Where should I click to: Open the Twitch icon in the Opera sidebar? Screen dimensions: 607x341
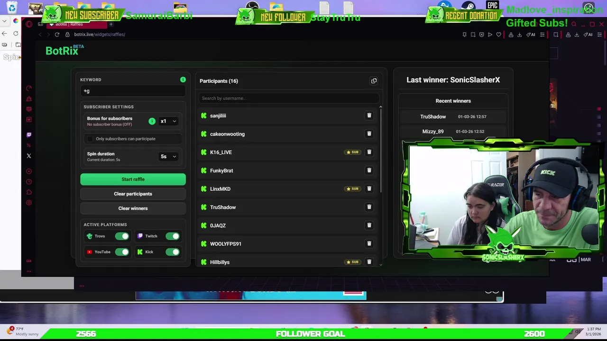point(29,135)
